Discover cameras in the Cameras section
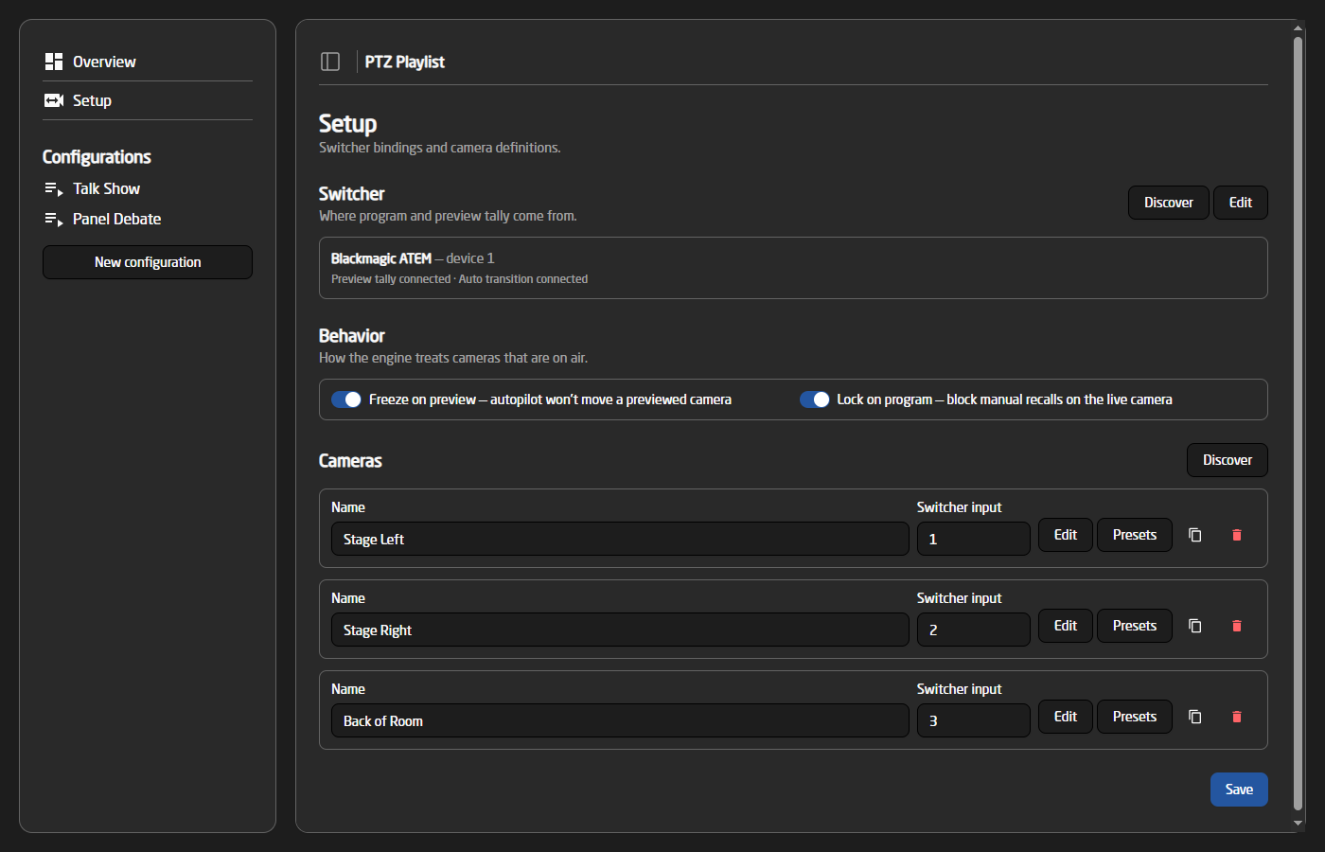This screenshot has height=852, width=1325. click(x=1228, y=460)
